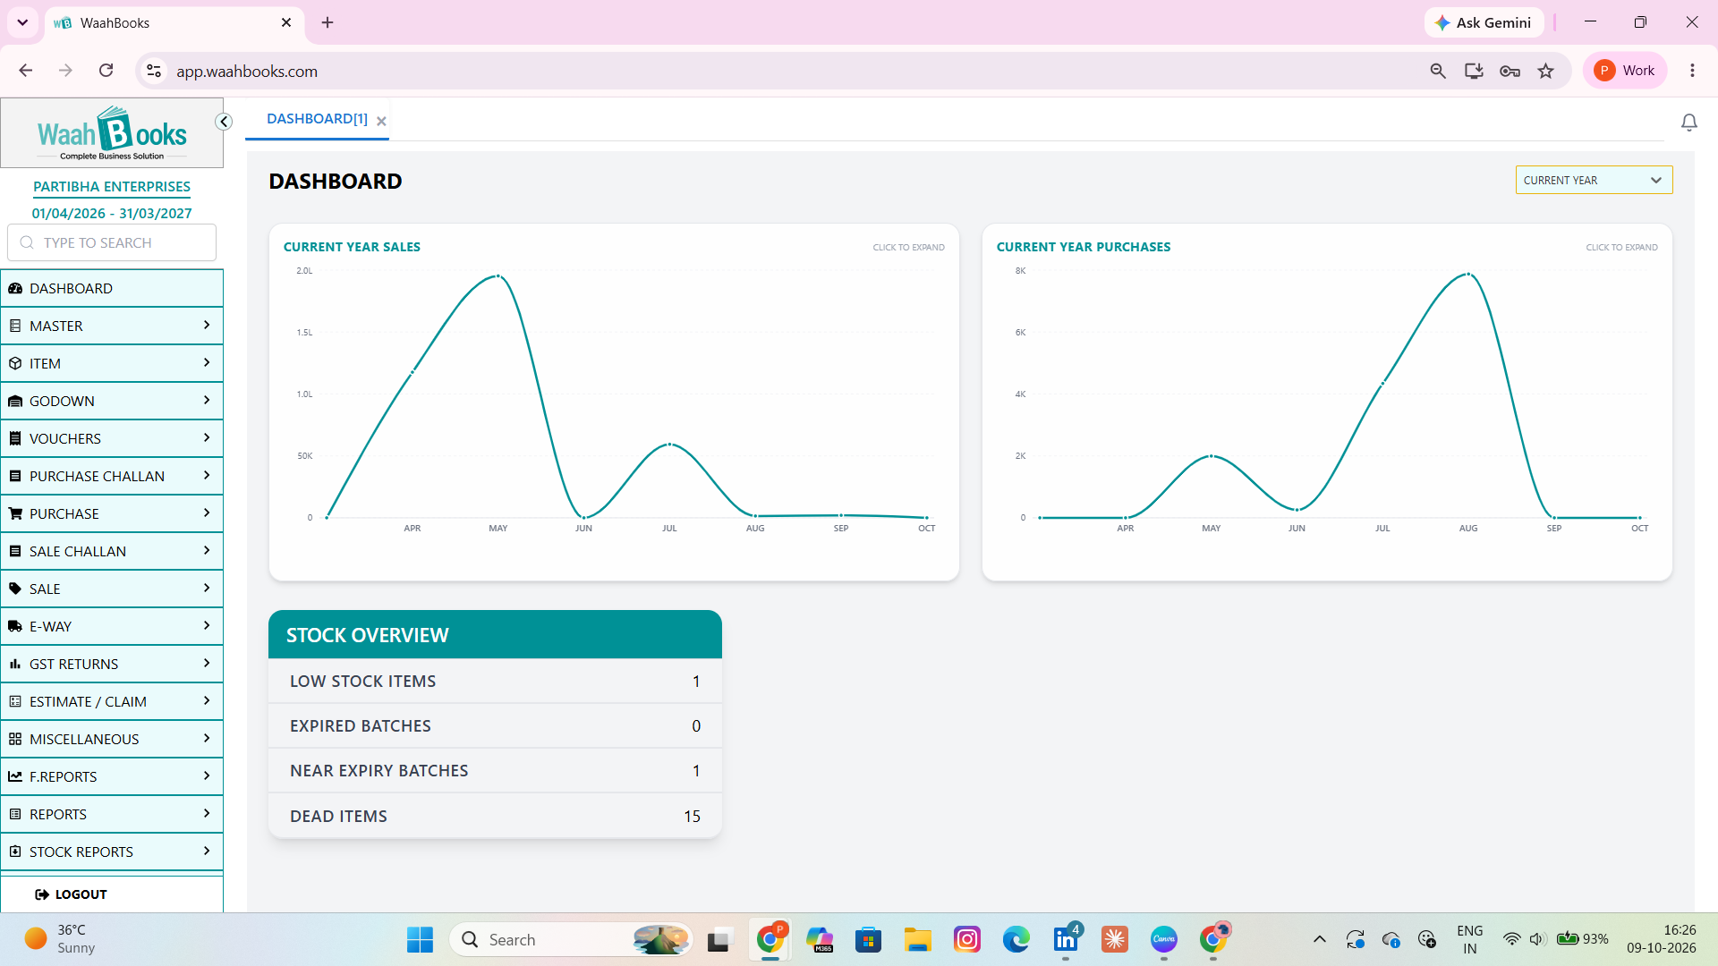Click the STOCK OVERVIEW header

(495, 635)
